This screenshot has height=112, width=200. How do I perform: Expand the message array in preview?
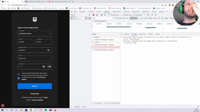click(x=123, y=41)
